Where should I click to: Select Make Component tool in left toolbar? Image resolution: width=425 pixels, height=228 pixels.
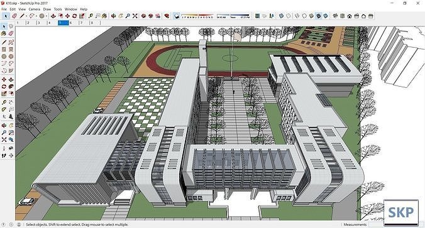[x=11, y=26]
